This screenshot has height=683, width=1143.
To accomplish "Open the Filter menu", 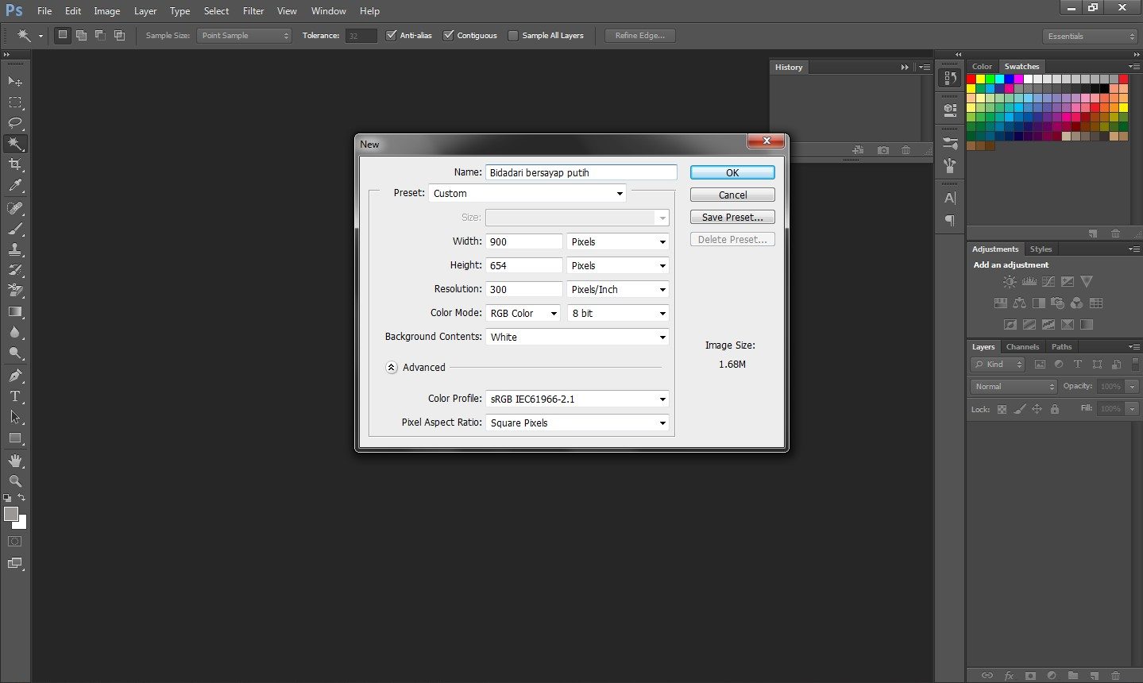I will pyautogui.click(x=253, y=11).
